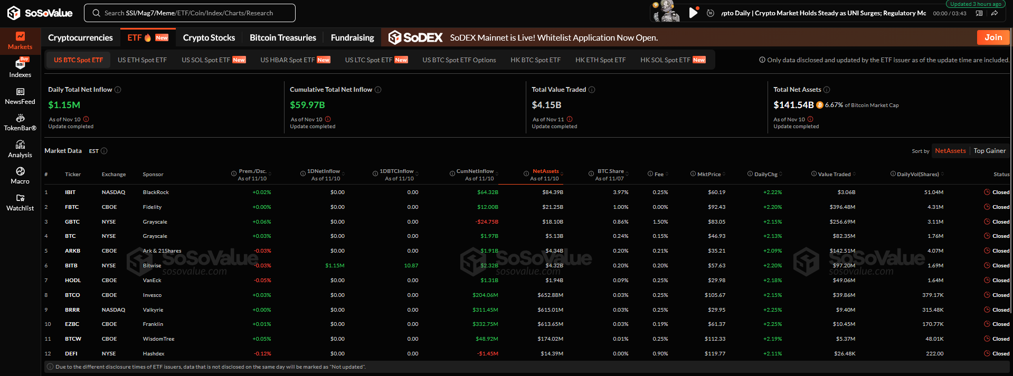Switch to the US BTC Spot ETF Options tab
Viewport: 1013px width, 376px height.
pyautogui.click(x=459, y=60)
